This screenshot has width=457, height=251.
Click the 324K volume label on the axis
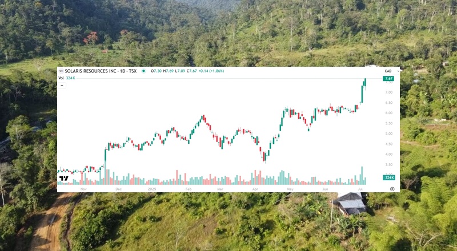(389, 177)
